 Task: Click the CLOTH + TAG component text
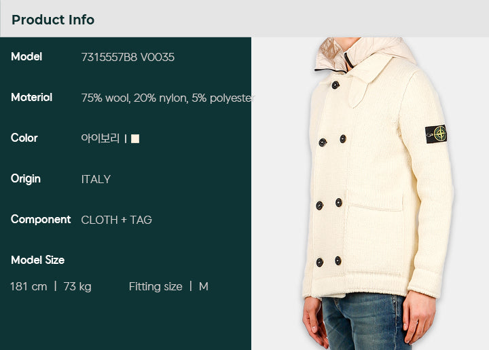117,220
